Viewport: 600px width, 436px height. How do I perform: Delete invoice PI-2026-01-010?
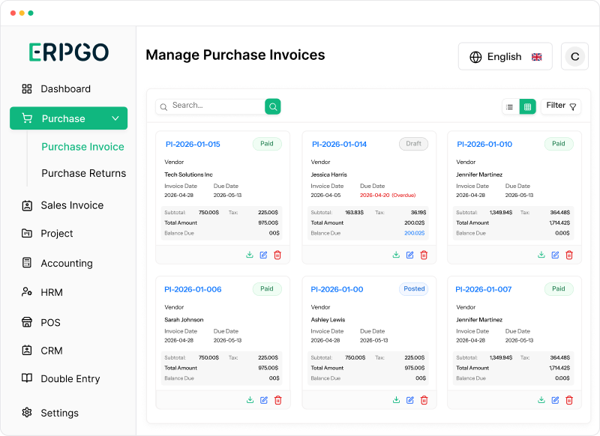tap(569, 255)
